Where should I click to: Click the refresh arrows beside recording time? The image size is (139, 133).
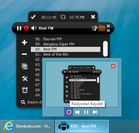point(63,17)
